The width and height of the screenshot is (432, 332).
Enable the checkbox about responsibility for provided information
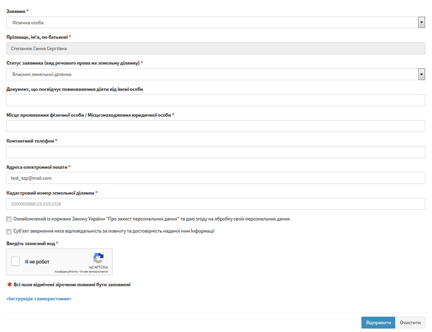pos(9,232)
